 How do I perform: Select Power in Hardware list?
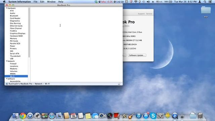(12, 46)
